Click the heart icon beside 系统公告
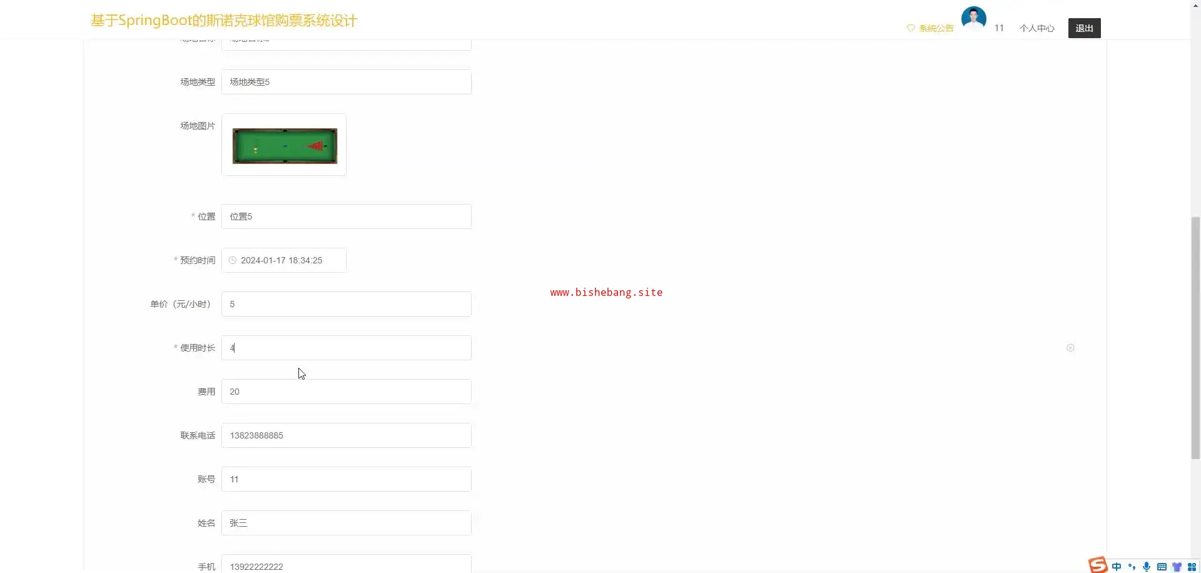Screen dimensions: 1201x573 [x=911, y=28]
